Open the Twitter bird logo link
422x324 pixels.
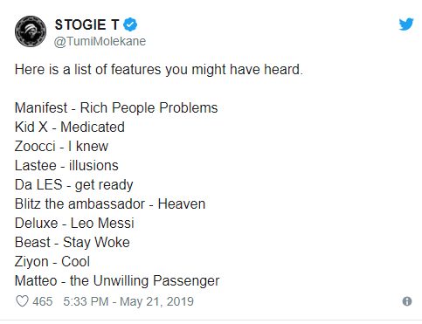[x=406, y=24]
